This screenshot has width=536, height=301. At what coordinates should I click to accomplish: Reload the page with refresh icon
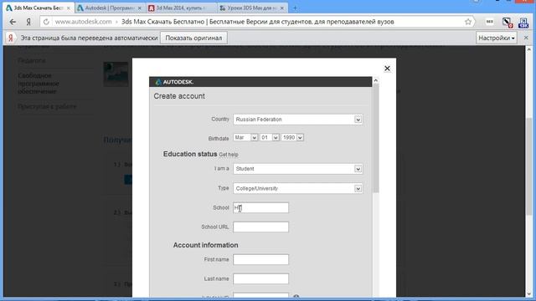point(46,22)
